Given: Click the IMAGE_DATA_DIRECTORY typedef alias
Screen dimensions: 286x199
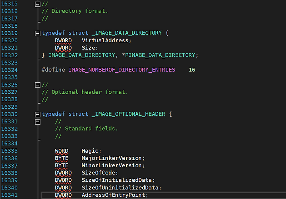Looking at the screenshot, I should click(x=82, y=55).
